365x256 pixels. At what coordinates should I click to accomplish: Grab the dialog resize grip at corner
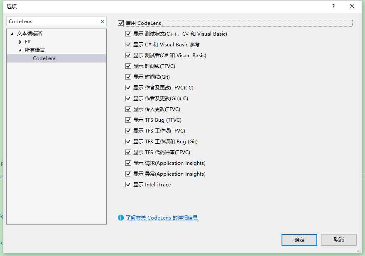pyautogui.click(x=359, y=251)
